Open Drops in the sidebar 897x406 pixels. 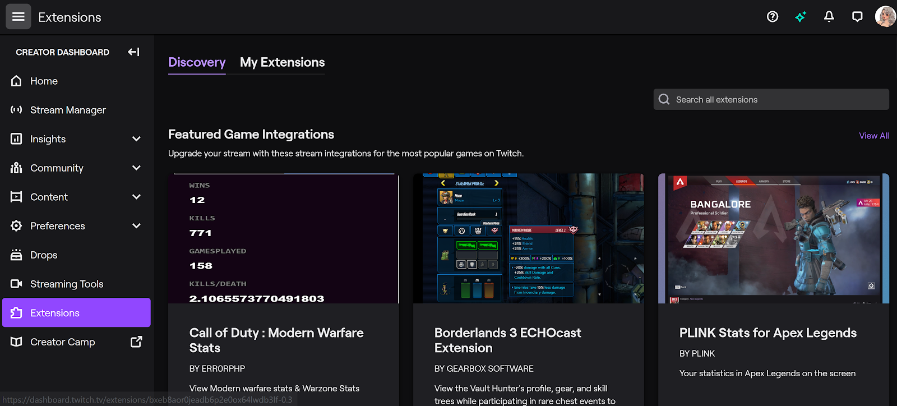76,255
